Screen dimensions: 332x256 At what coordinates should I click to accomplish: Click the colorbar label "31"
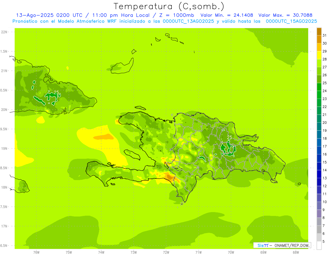click(x=325, y=35)
